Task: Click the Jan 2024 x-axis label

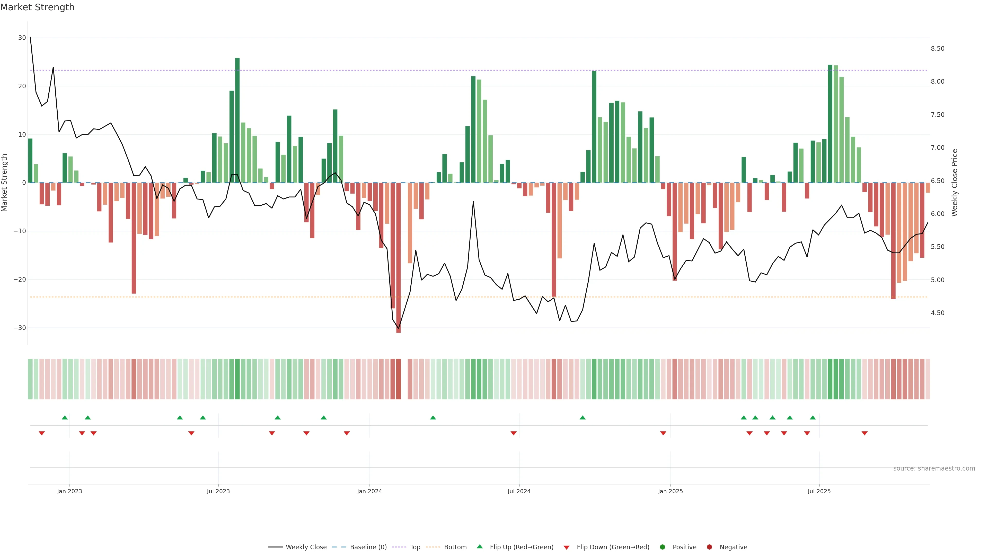Action: [x=369, y=491]
